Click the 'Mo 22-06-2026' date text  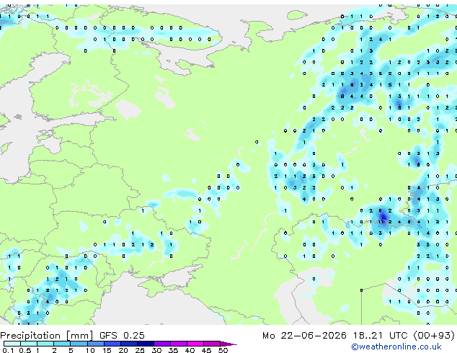click(304, 336)
